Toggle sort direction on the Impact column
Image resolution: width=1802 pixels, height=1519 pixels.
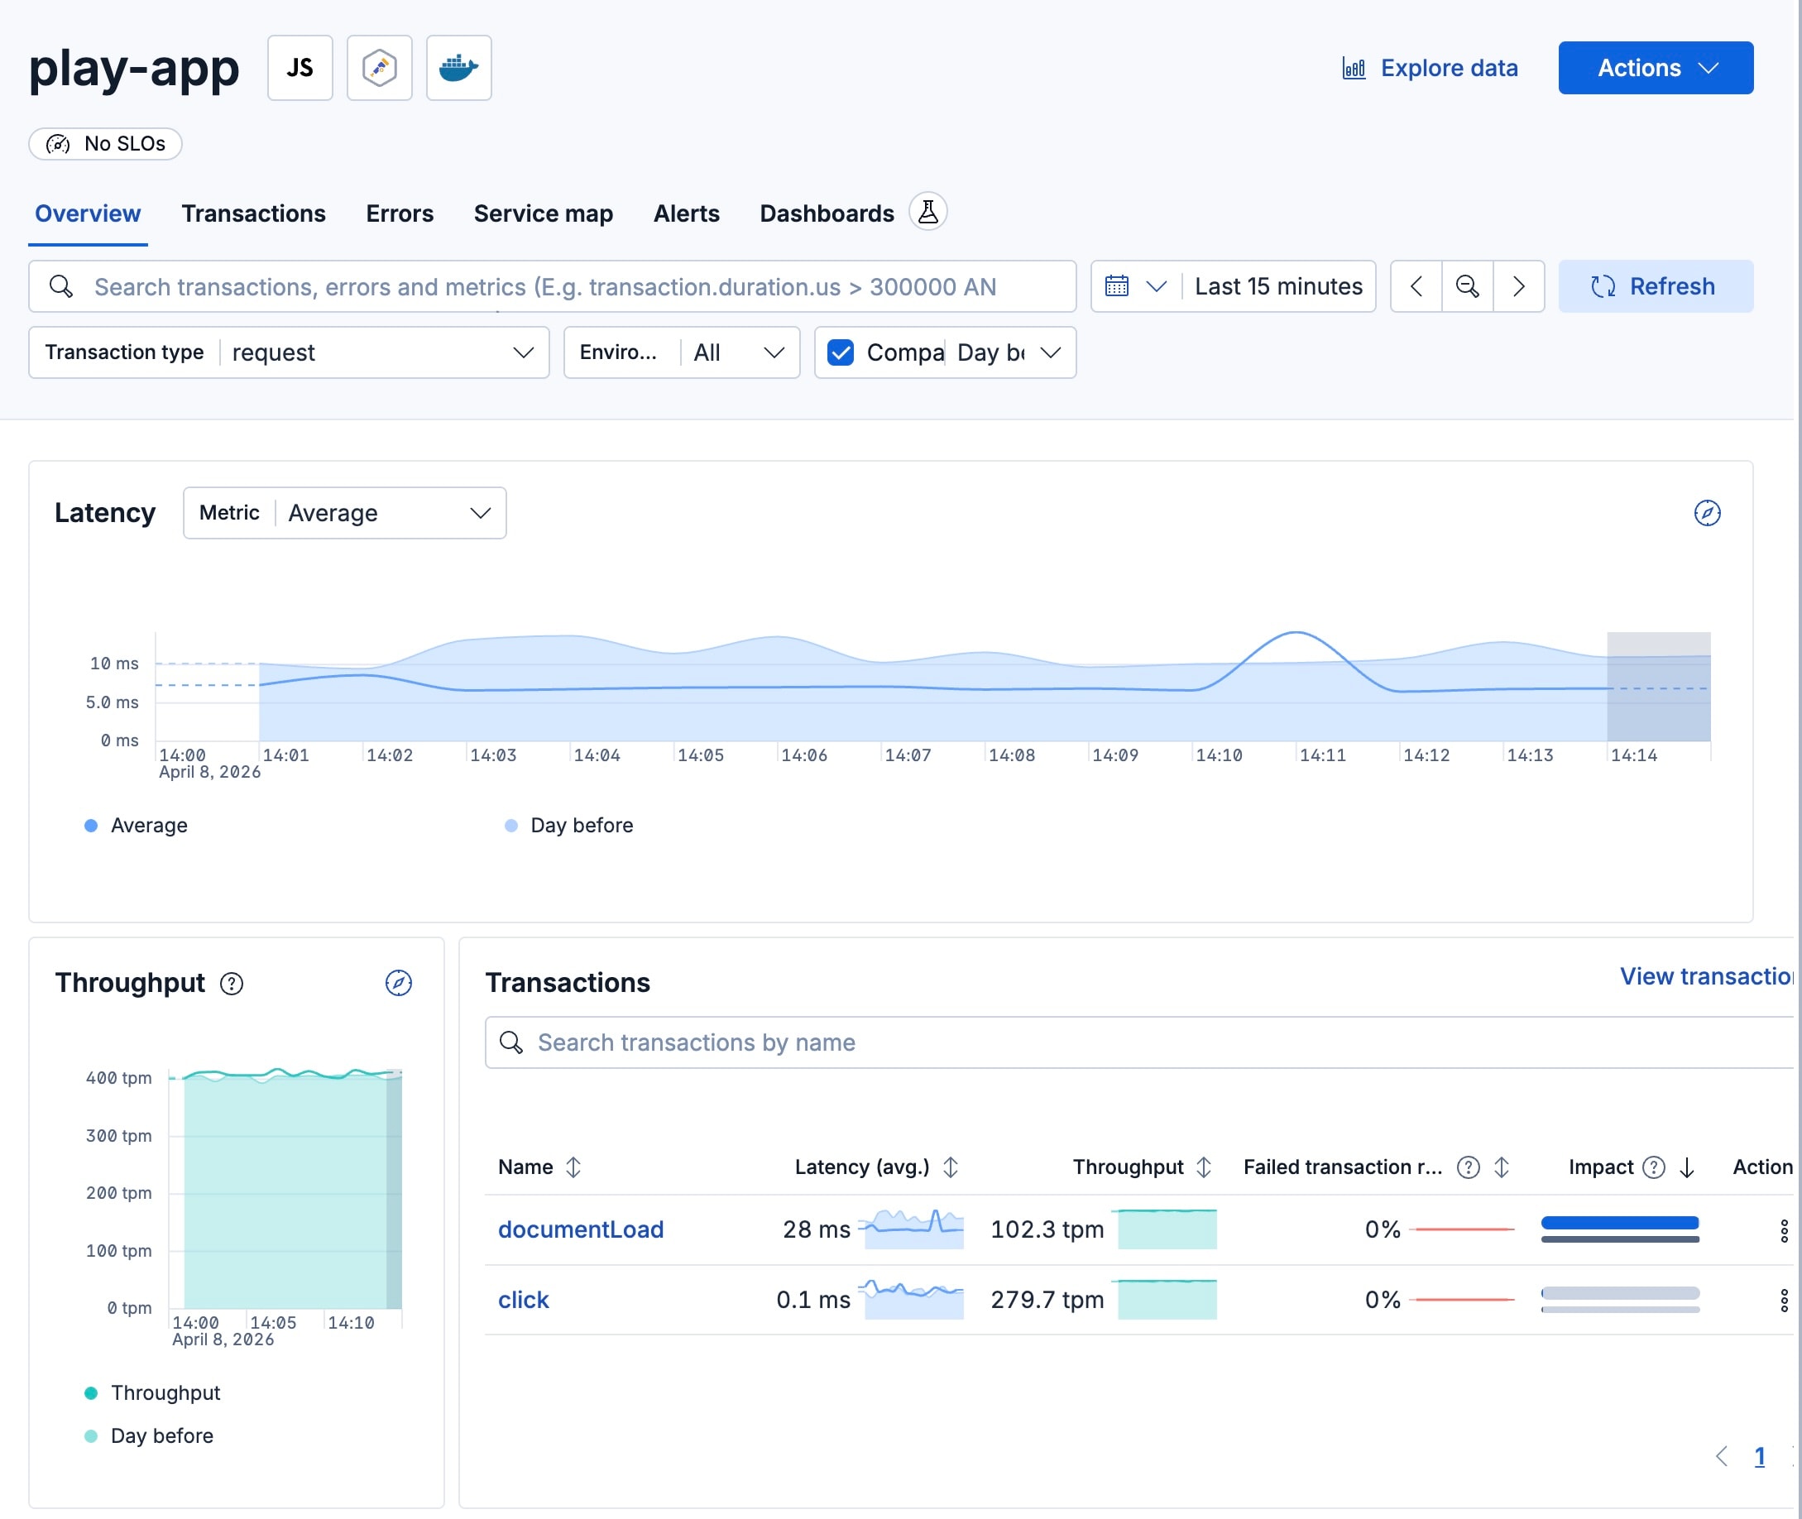(x=1687, y=1167)
